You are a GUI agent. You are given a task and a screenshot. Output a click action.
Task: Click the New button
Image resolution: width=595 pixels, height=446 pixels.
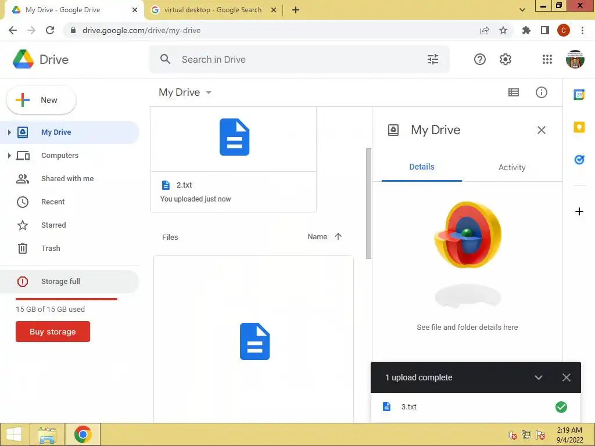point(41,100)
